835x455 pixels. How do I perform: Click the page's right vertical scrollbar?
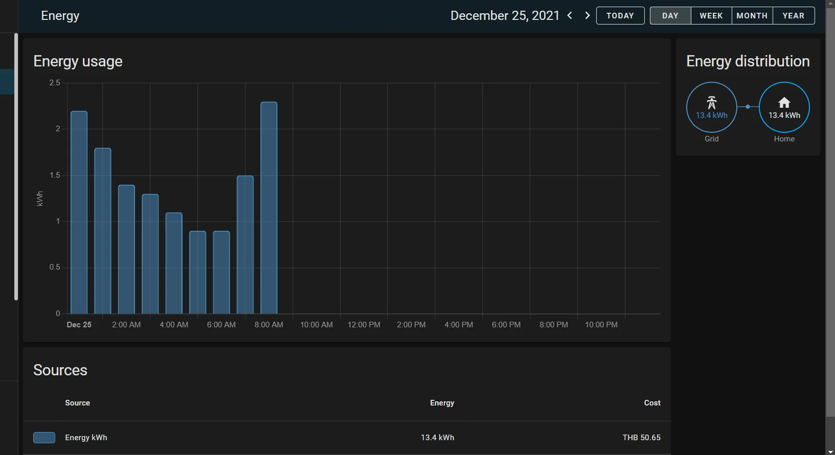tap(830, 208)
